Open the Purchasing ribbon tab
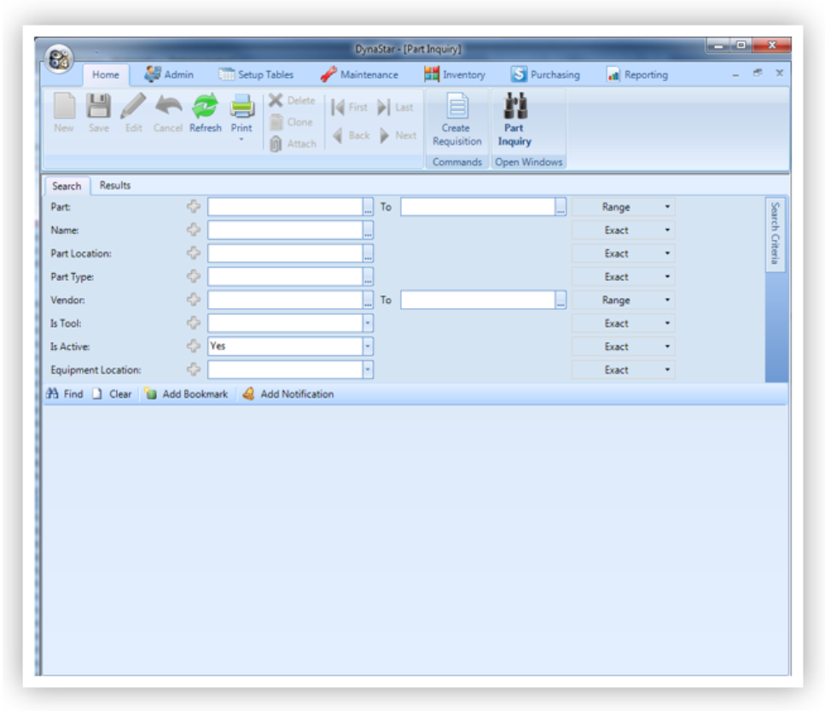The height and width of the screenshot is (711, 825). pyautogui.click(x=545, y=75)
